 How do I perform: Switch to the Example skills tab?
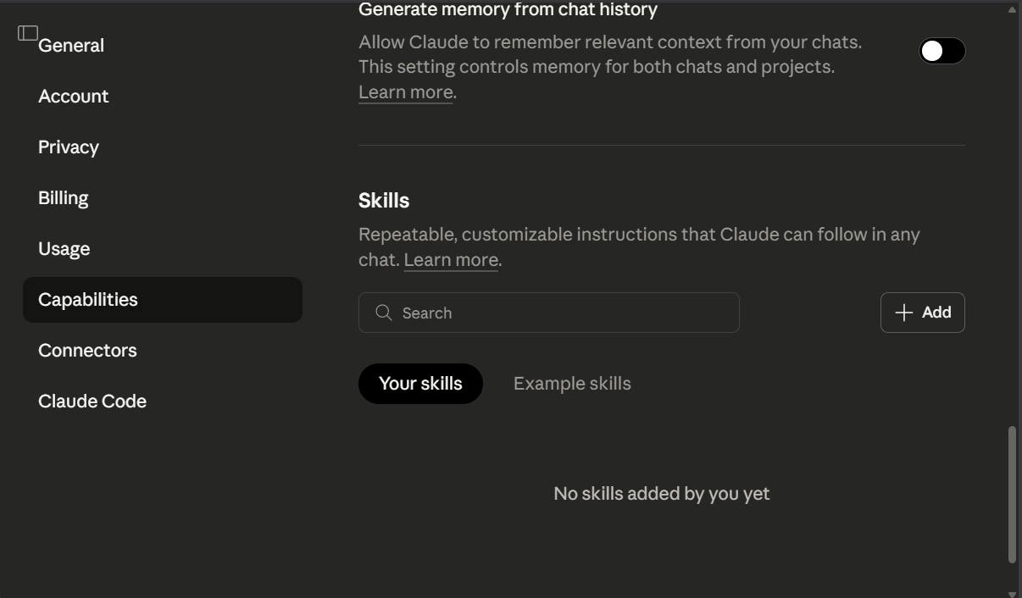572,383
